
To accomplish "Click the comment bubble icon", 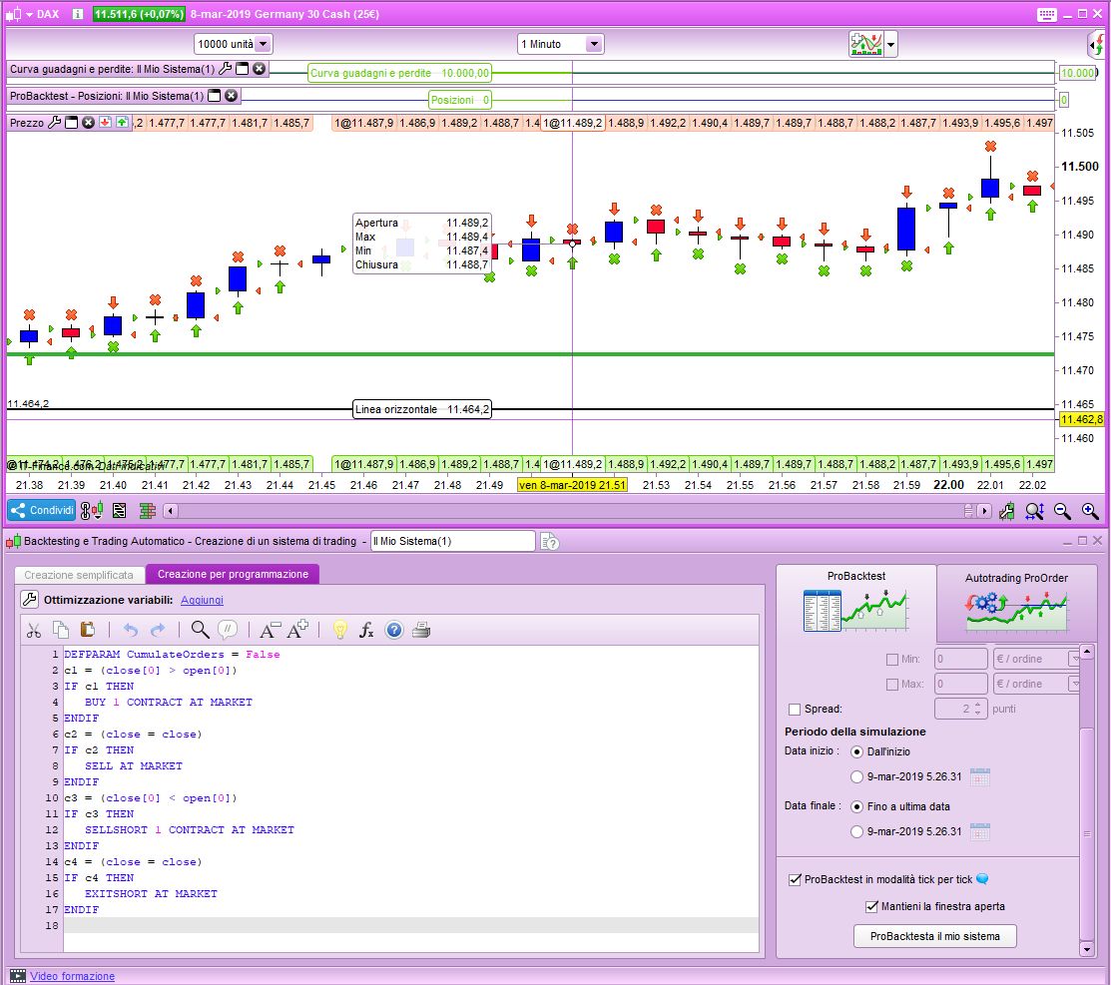I will coord(228,630).
